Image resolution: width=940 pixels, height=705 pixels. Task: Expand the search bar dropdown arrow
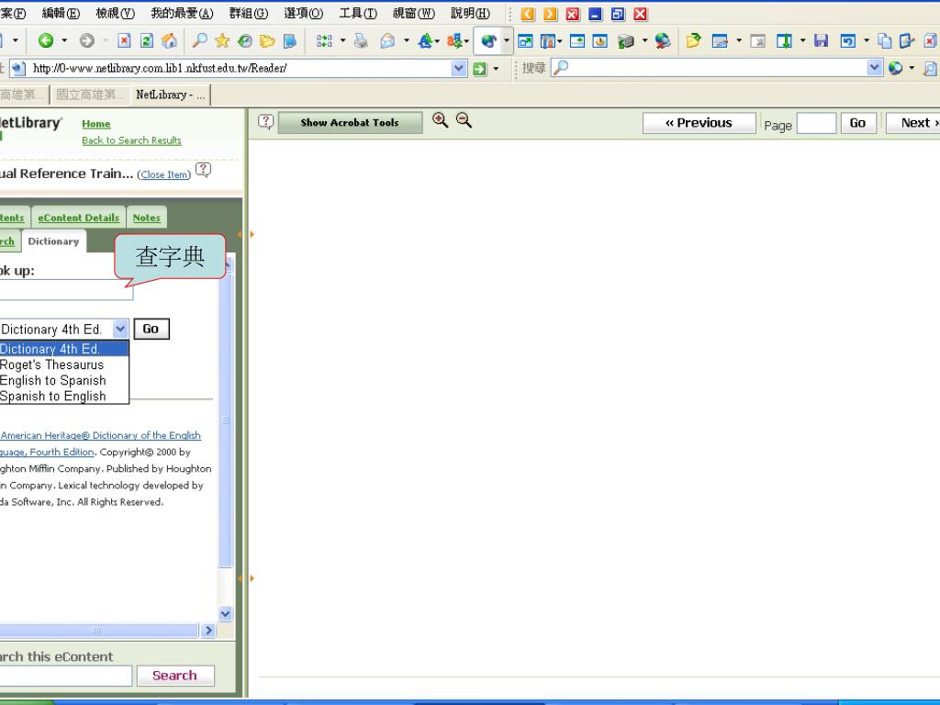[x=875, y=68]
